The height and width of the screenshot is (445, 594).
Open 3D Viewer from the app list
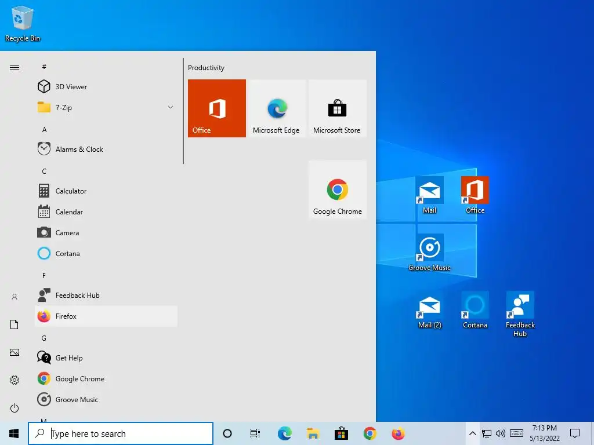106,87
